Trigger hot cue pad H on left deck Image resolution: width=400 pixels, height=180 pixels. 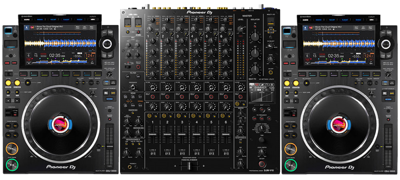click(x=98, y=74)
